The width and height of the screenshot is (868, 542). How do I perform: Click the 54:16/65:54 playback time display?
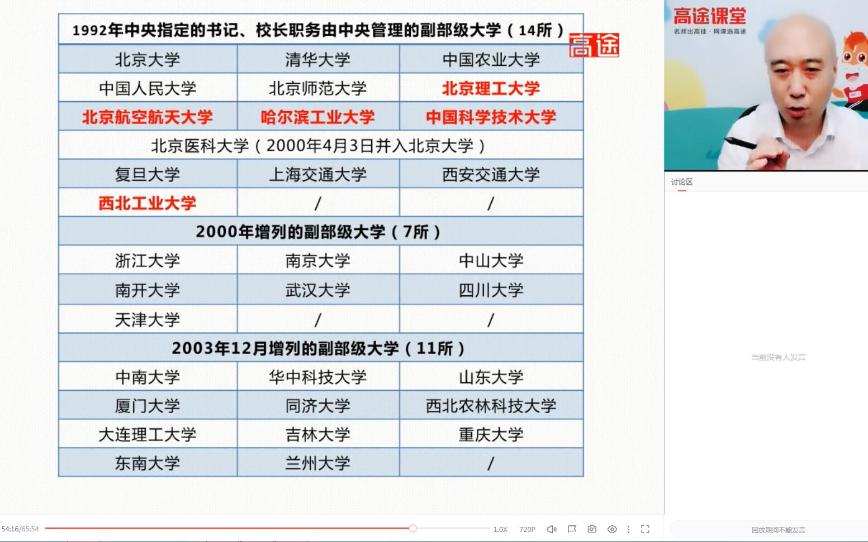coord(20,529)
